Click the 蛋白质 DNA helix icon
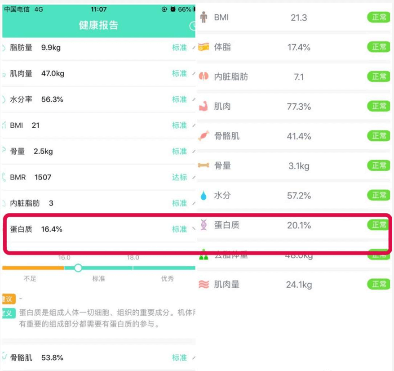394x371 pixels. pos(204,224)
